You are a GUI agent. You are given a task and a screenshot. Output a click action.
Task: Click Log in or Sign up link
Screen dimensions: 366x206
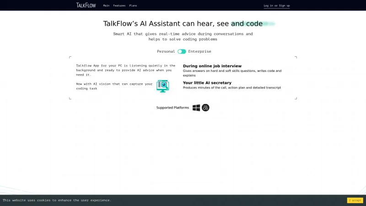pyautogui.click(x=277, y=5)
